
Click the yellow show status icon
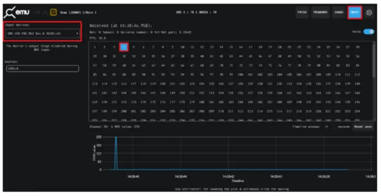point(54,12)
